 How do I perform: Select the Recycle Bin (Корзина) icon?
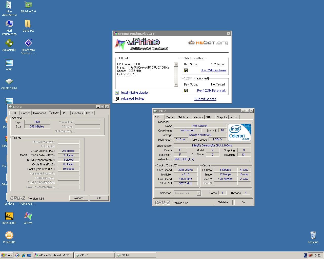(313, 238)
